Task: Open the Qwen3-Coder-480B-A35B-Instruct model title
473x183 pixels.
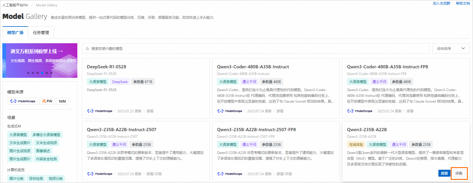Action: click(253, 67)
